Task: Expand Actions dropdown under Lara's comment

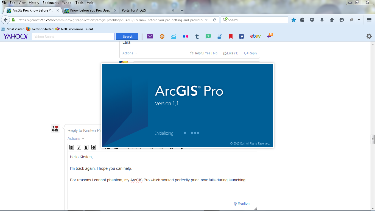Action: pyautogui.click(x=130, y=53)
